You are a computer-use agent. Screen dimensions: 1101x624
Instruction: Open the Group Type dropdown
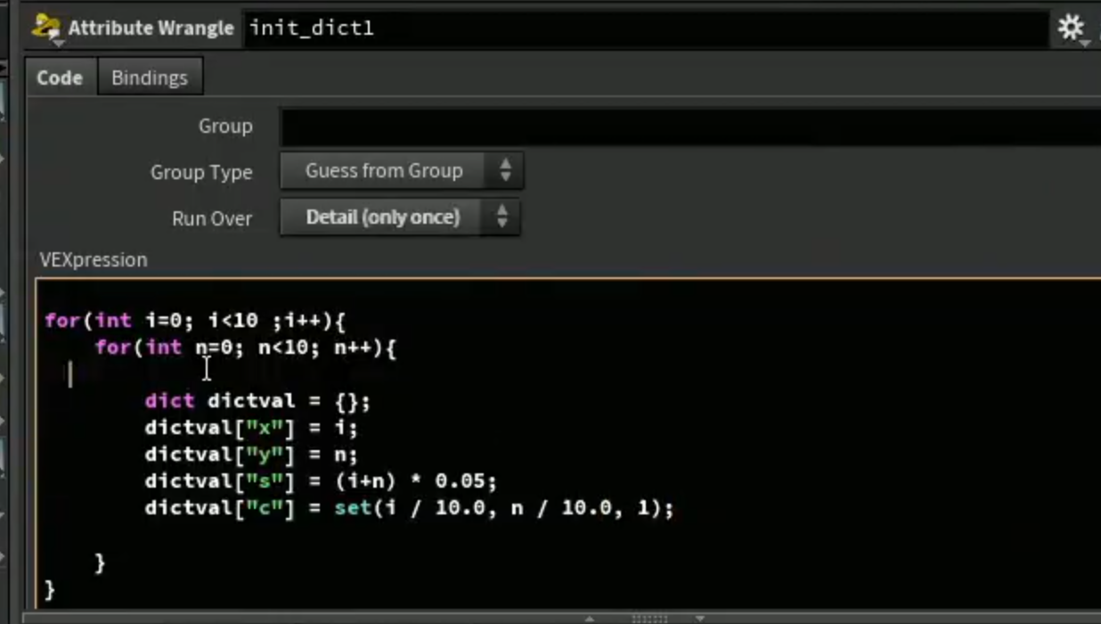401,170
